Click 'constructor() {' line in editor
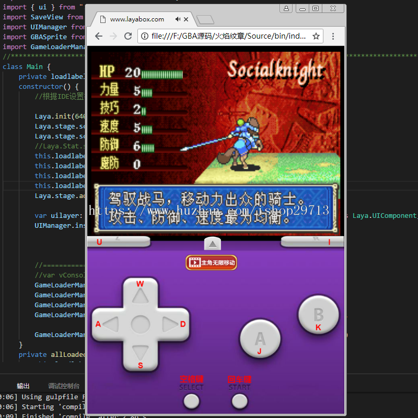418x418 pixels. point(49,87)
